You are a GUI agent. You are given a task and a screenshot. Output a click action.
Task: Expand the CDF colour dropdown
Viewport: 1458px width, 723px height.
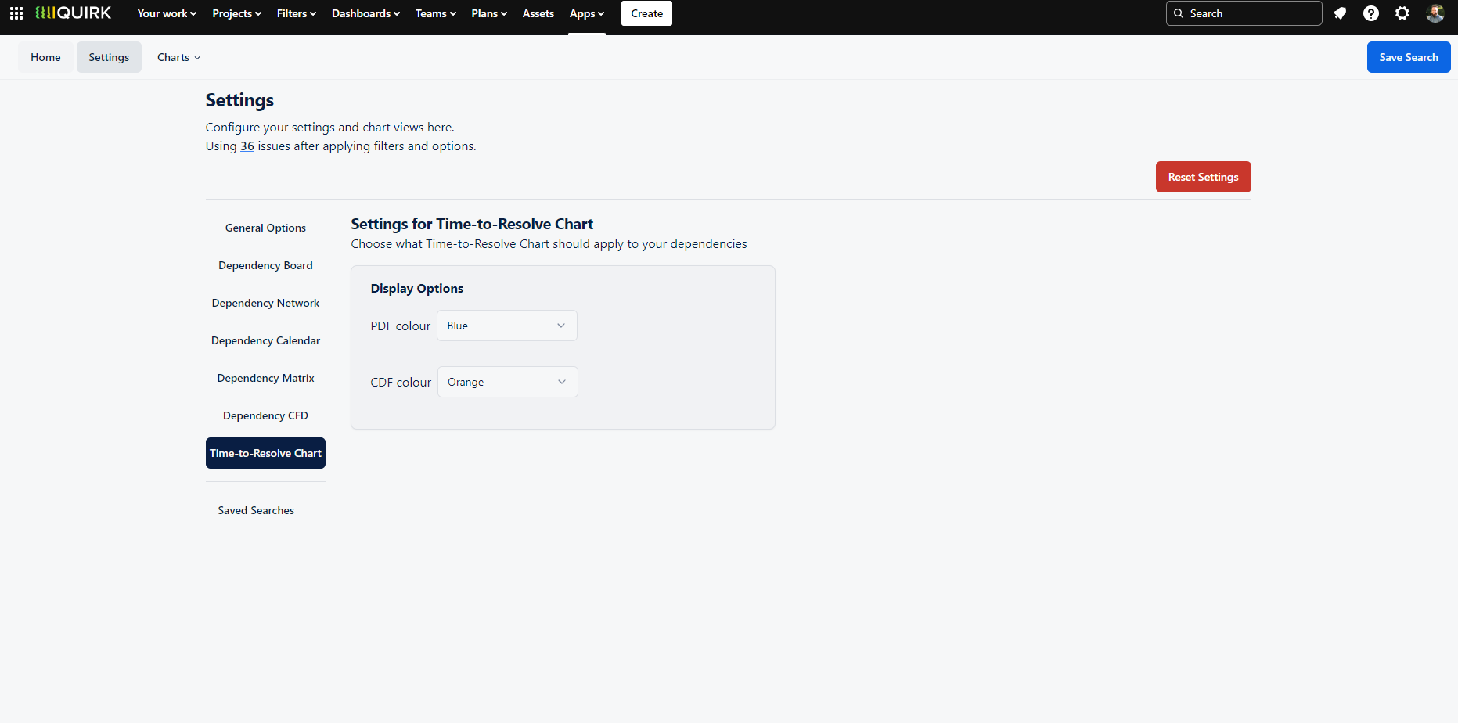point(508,382)
